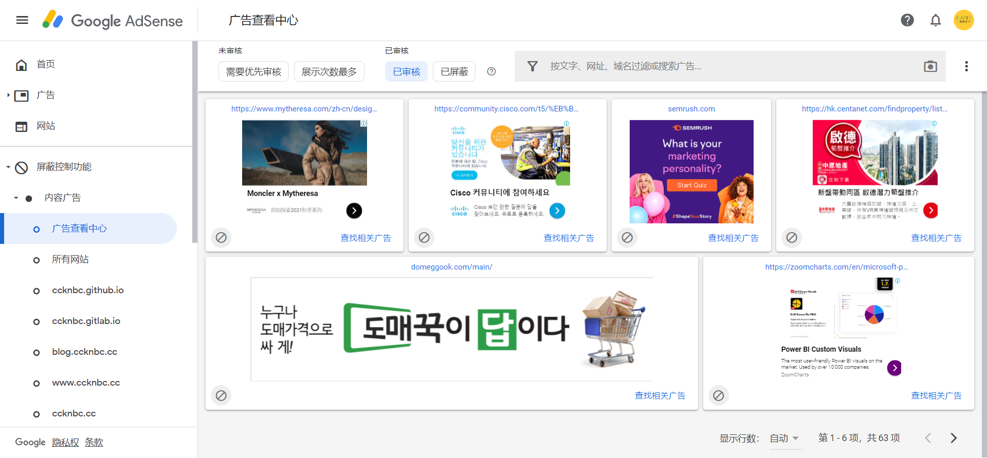Collapse the 屏蔽控制功能 section
The height and width of the screenshot is (458, 987).
point(8,167)
